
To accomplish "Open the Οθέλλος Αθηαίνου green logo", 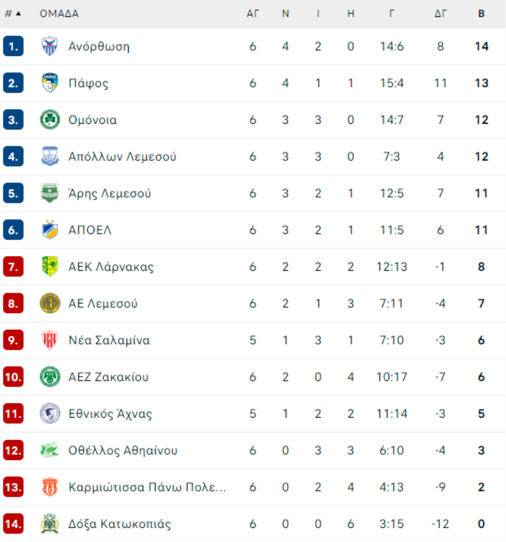I will (49, 450).
